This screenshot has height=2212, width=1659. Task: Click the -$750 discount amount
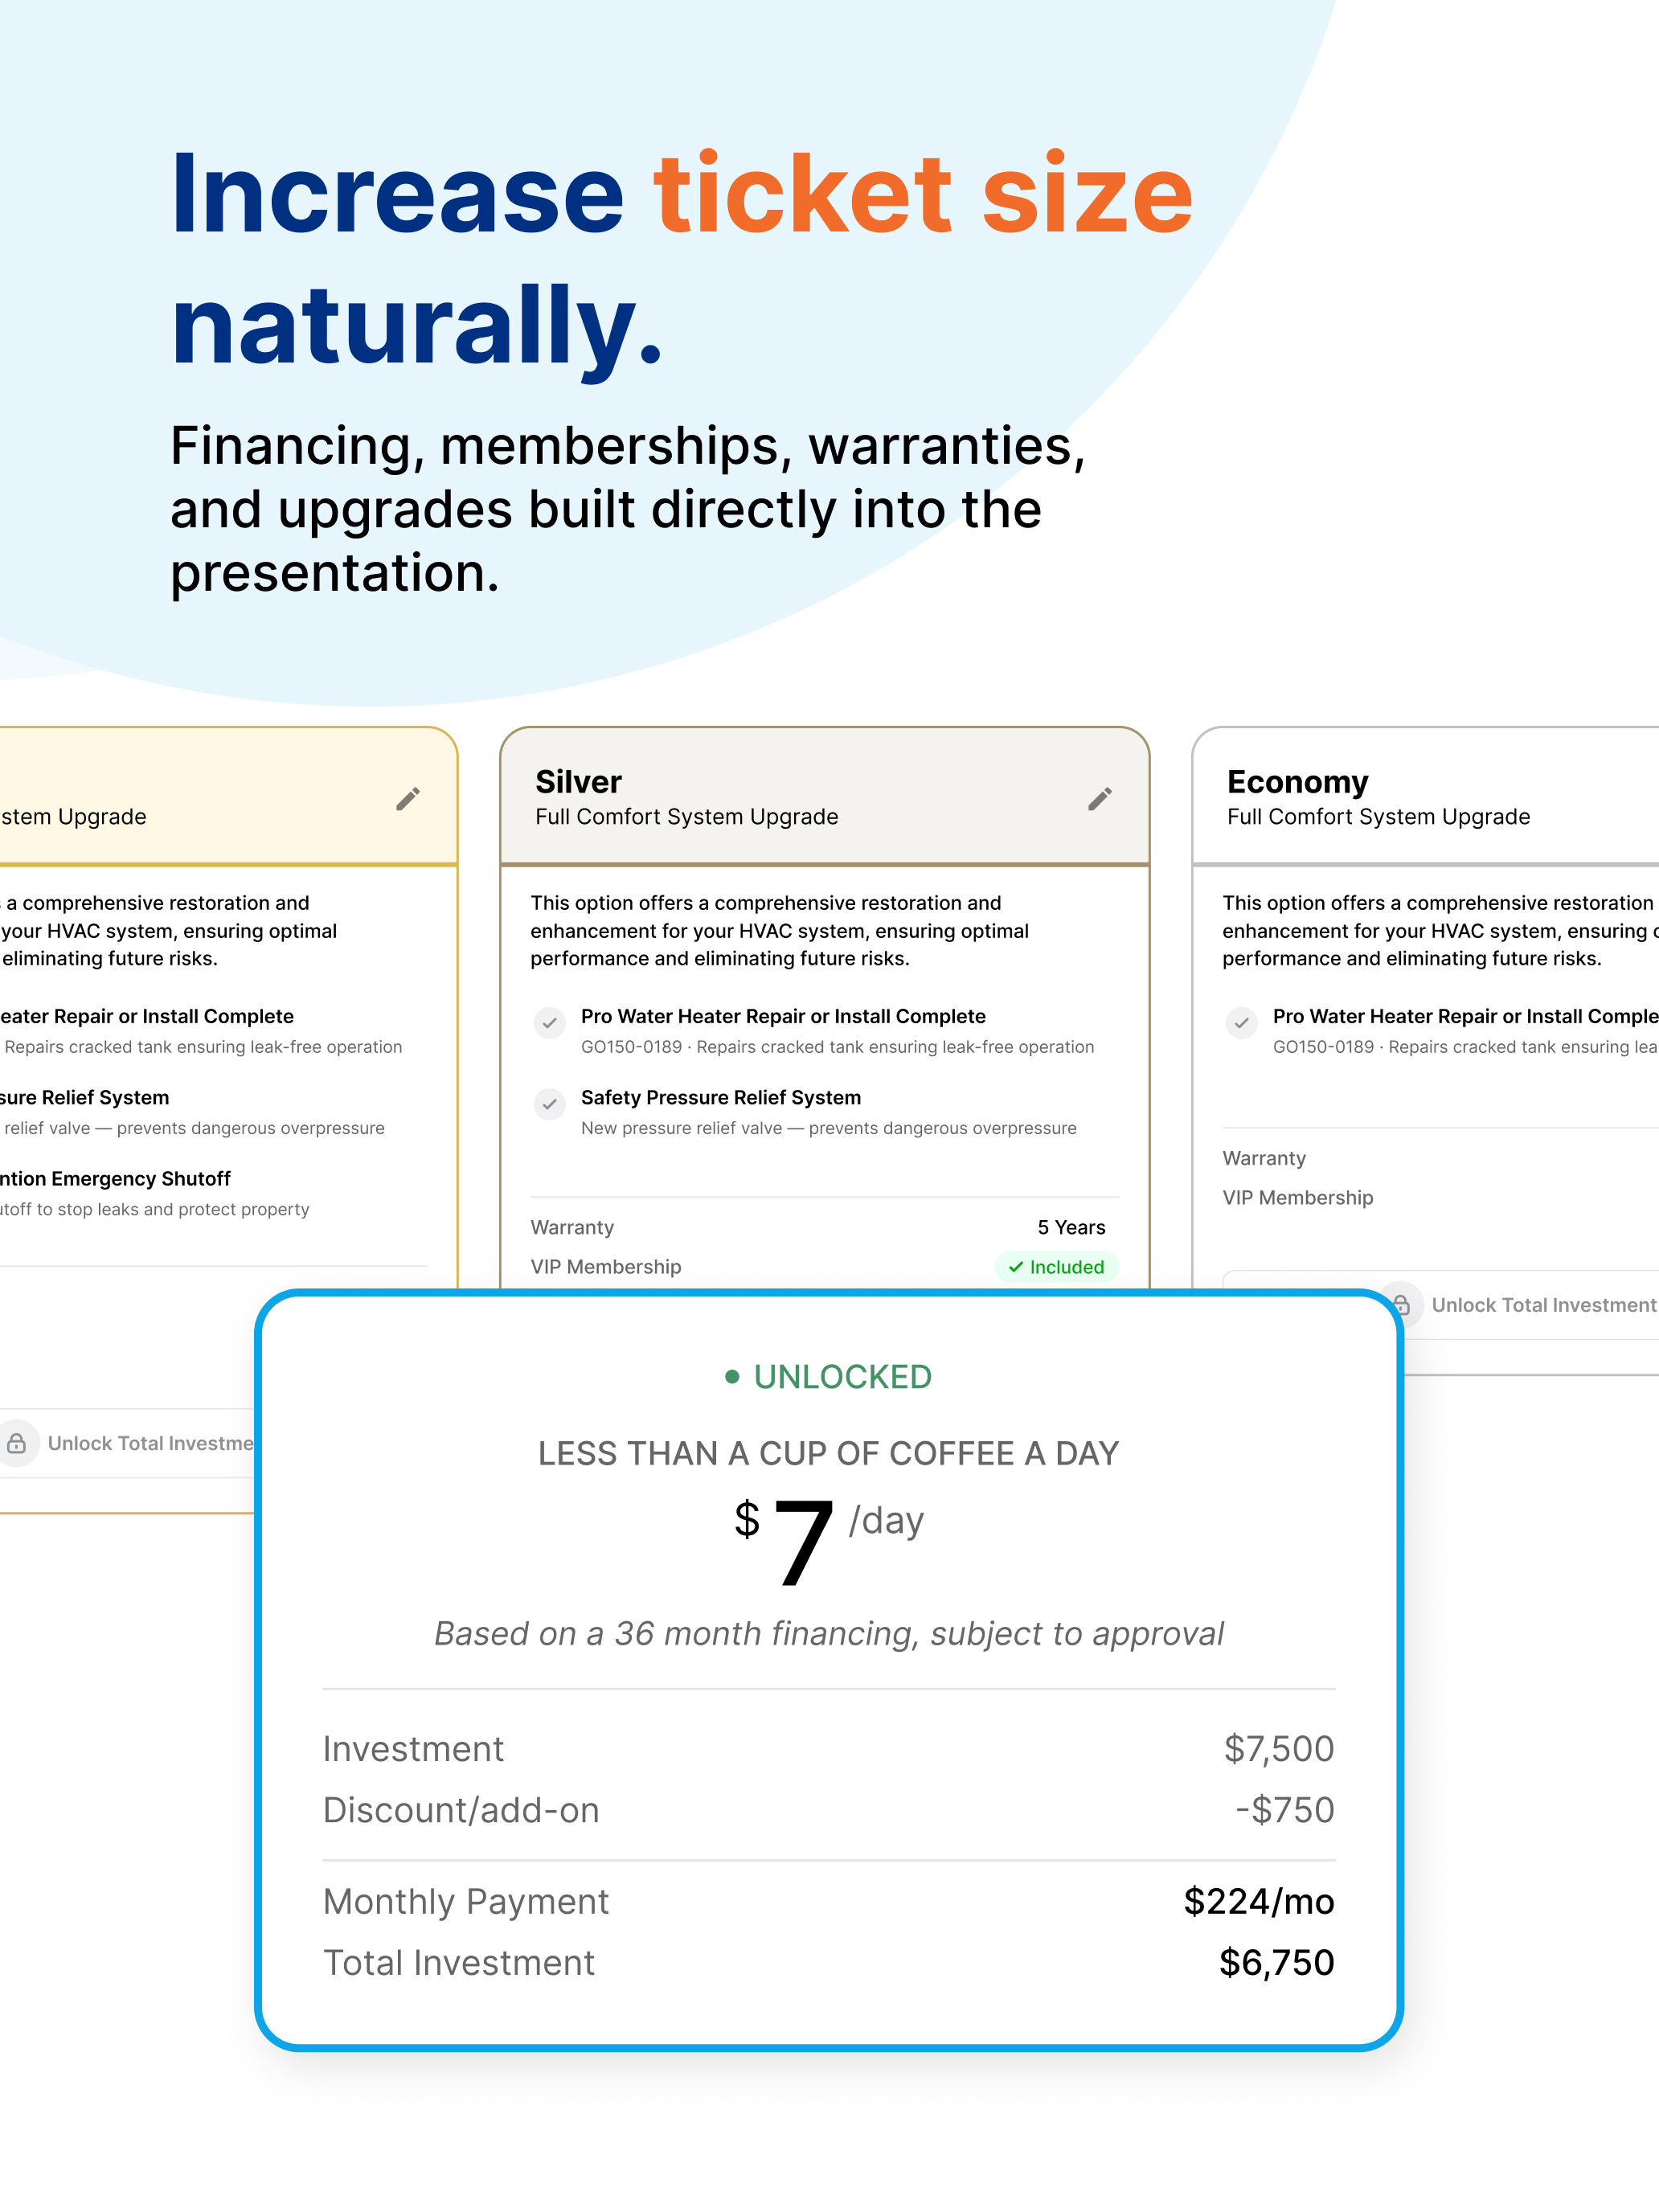[1285, 1810]
